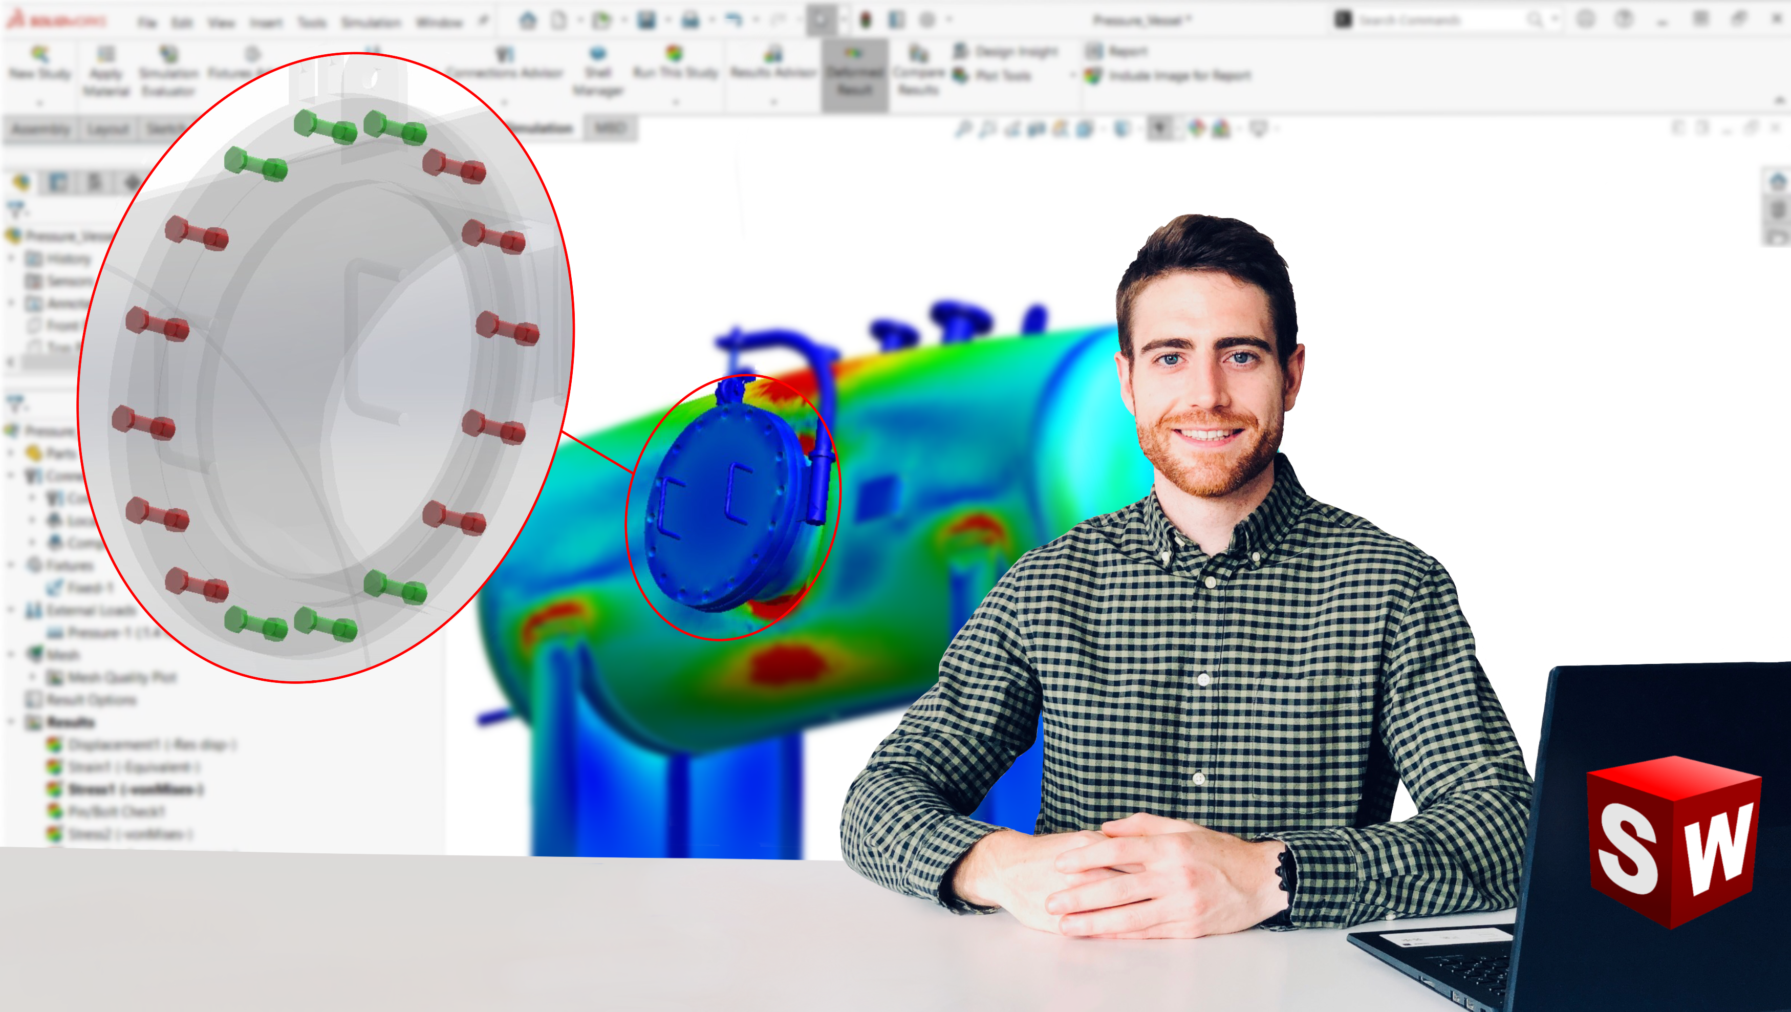Viewport: 1791px width, 1012px height.
Task: Collapse the ribbon with the chevron
Action: [x=1780, y=101]
